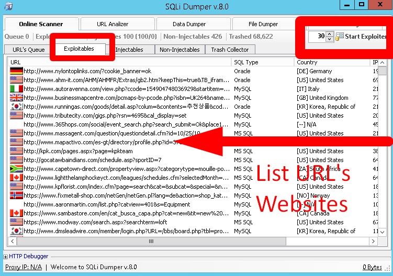Click the Canada flag beside lightthelamphockeyct.com

coord(16,178)
